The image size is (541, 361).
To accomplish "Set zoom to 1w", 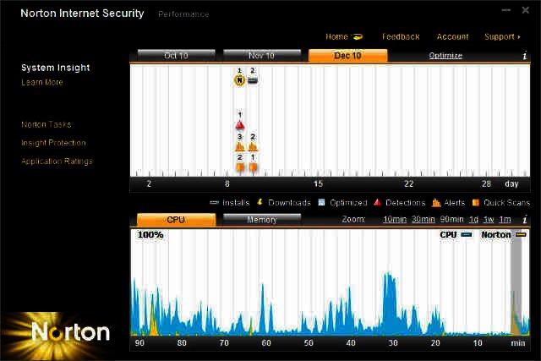I will click(489, 220).
